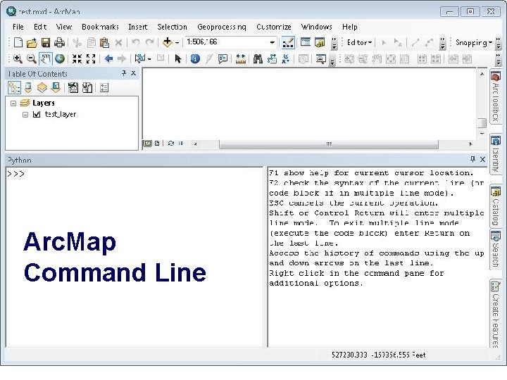Open the Selection menu
Screen dimensions: 507x380
click(x=172, y=27)
